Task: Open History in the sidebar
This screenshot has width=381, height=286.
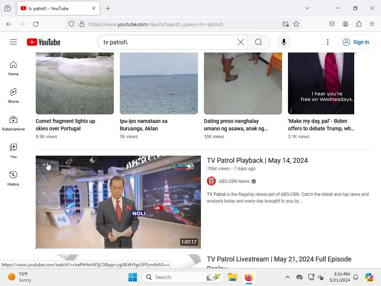Action: [13, 178]
